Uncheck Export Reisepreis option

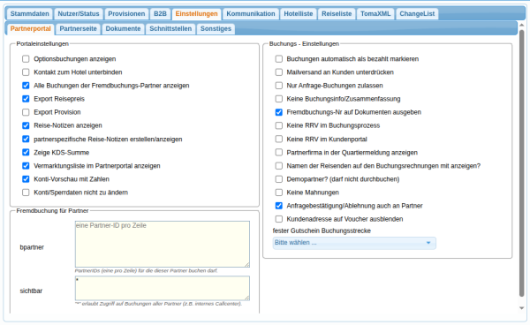point(26,99)
